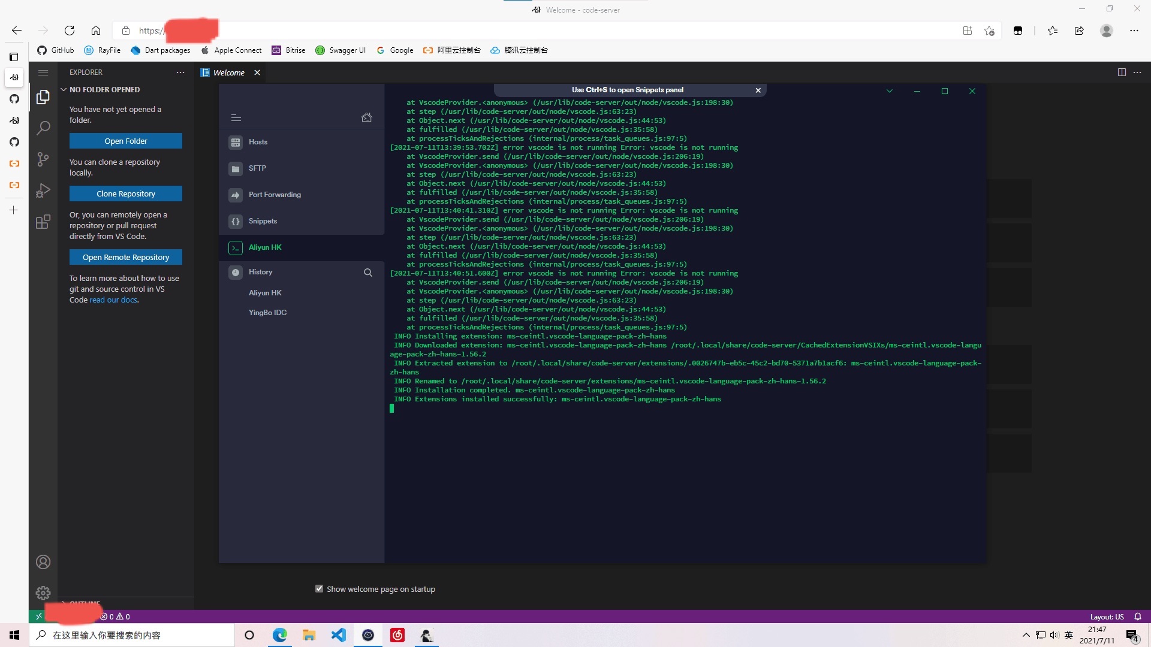Image resolution: width=1151 pixels, height=647 pixels.
Task: Switch to the Welcome tab
Action: tap(228, 72)
